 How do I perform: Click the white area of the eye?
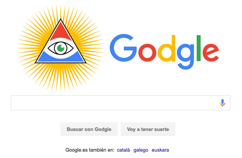(x=69, y=48)
